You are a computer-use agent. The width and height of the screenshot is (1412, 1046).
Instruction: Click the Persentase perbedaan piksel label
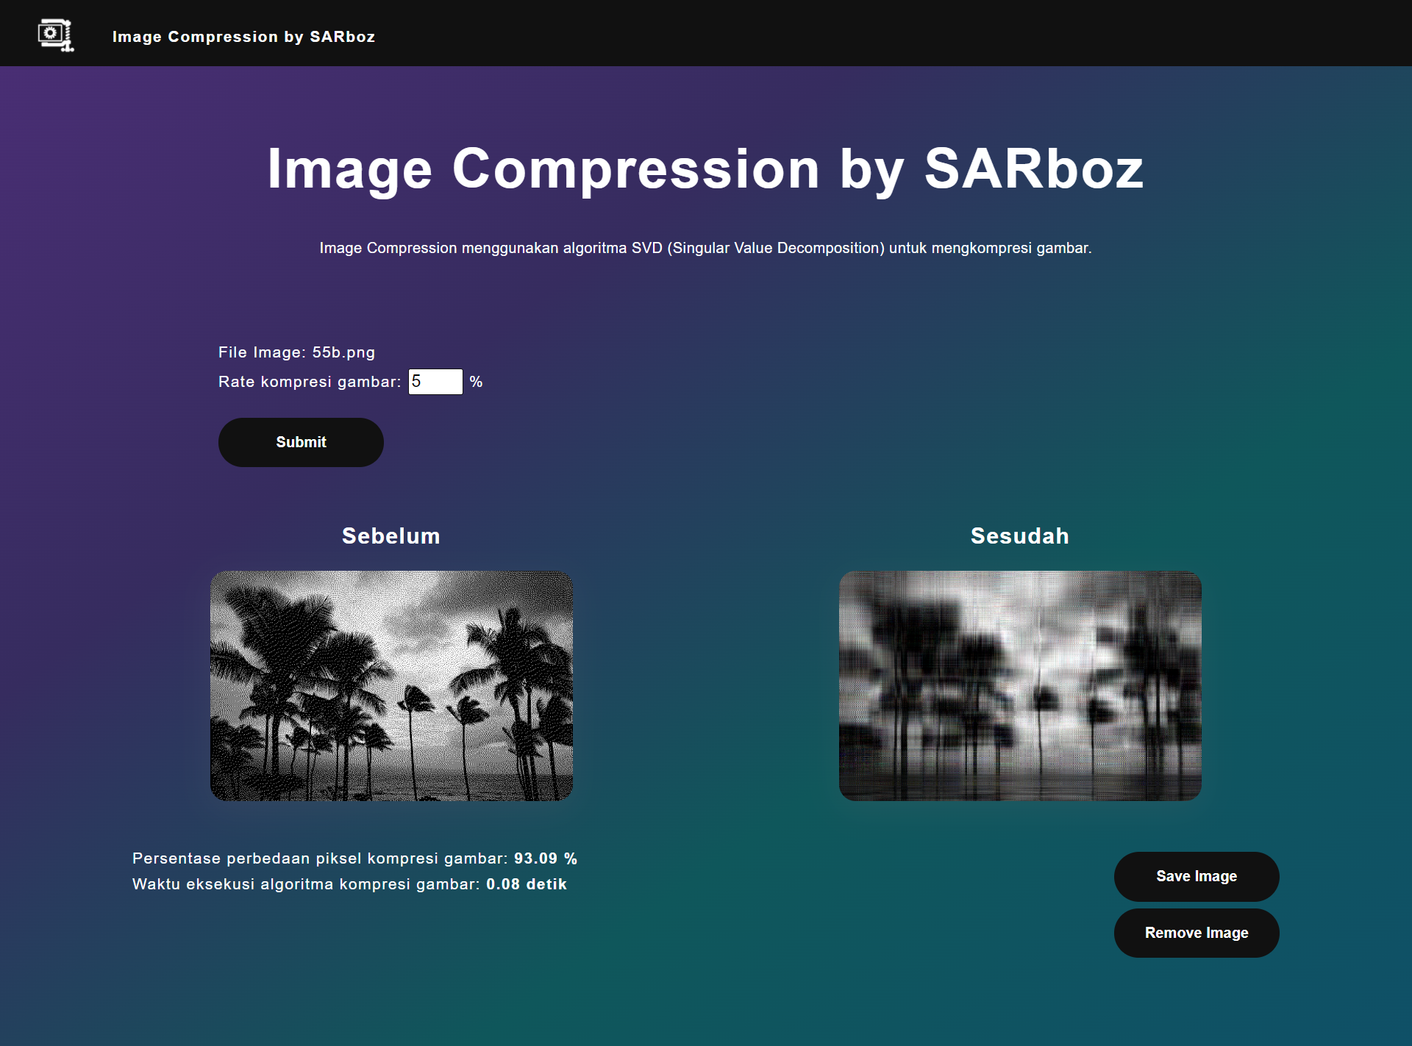click(319, 858)
